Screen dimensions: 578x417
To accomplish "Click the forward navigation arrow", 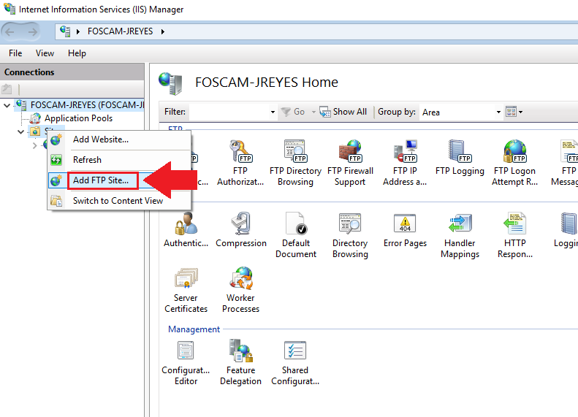I will (x=32, y=32).
